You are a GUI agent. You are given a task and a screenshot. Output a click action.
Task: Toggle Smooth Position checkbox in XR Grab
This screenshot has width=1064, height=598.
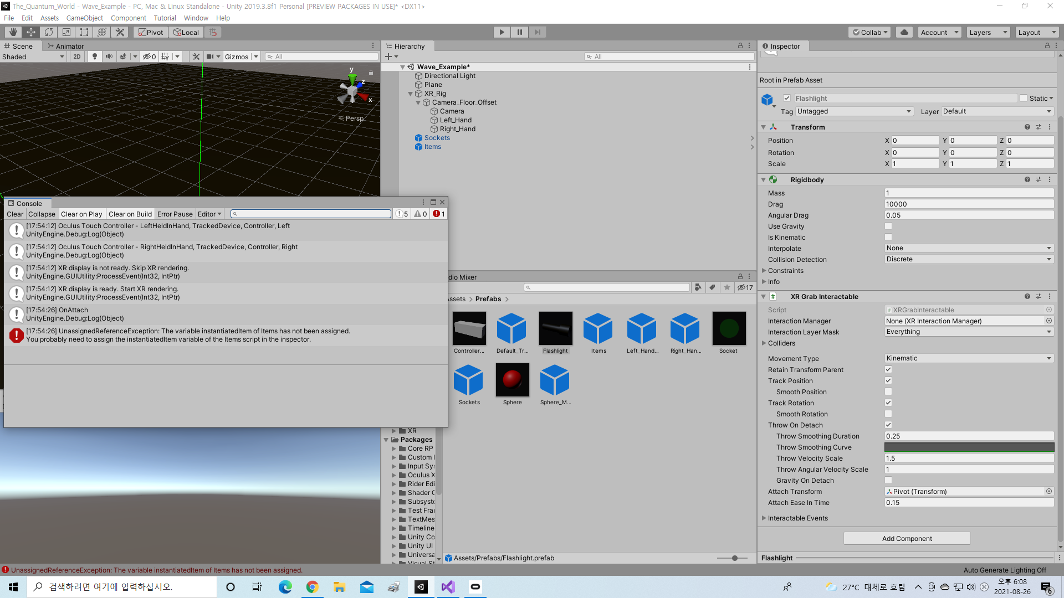[x=889, y=391]
